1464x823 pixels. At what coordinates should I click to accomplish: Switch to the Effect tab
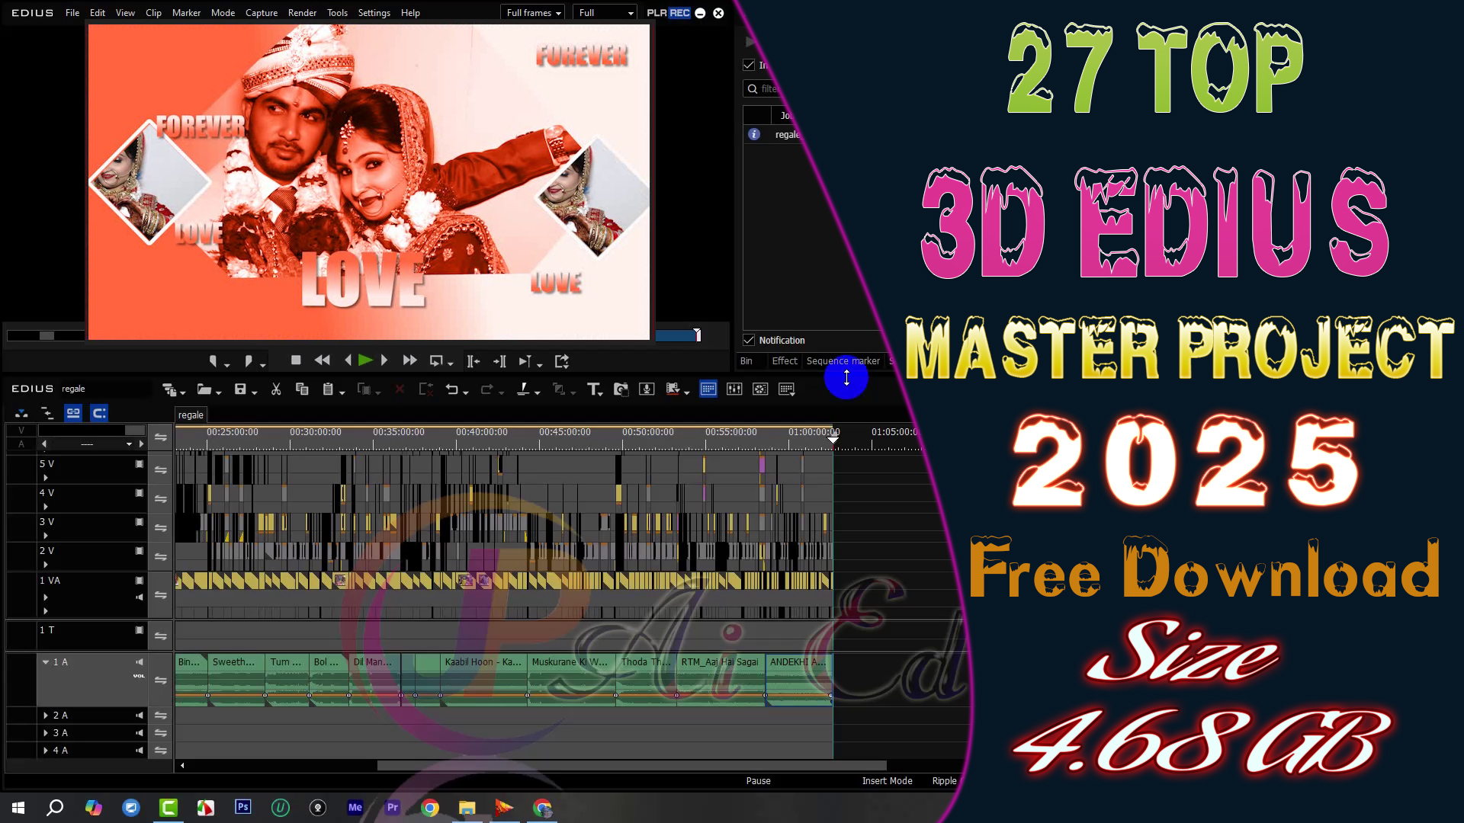[784, 361]
